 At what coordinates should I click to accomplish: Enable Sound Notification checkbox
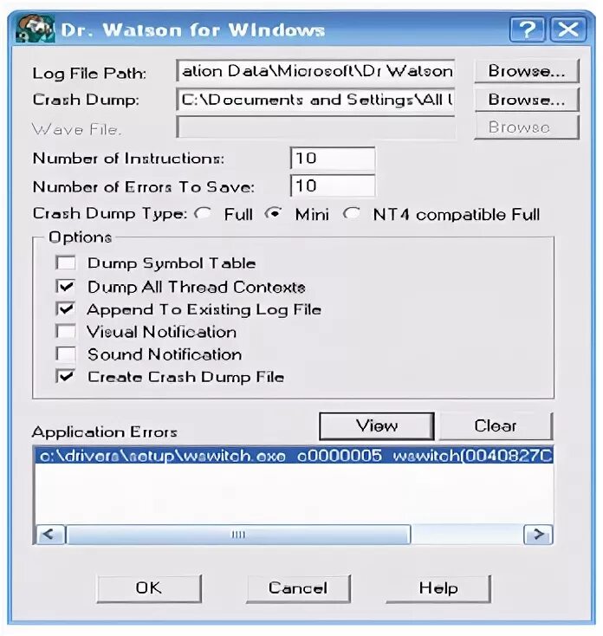(x=65, y=354)
